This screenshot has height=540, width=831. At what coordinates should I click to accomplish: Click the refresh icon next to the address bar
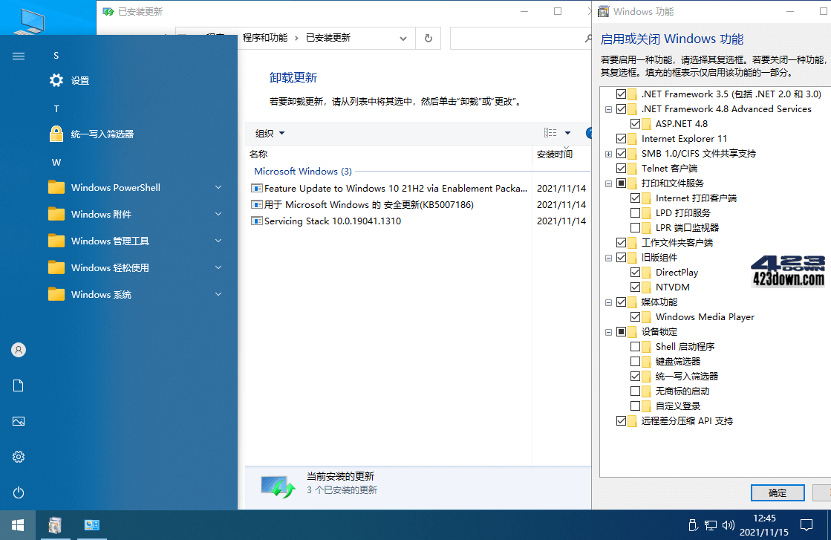point(428,38)
